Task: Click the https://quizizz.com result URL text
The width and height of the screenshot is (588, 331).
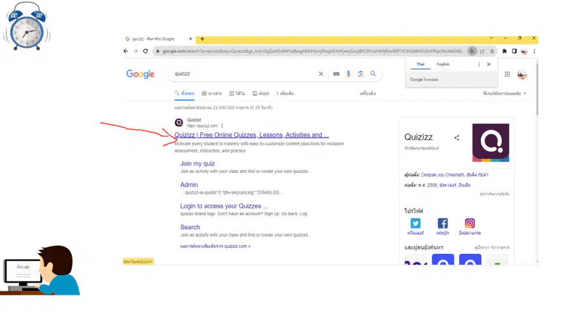Action: click(x=202, y=126)
